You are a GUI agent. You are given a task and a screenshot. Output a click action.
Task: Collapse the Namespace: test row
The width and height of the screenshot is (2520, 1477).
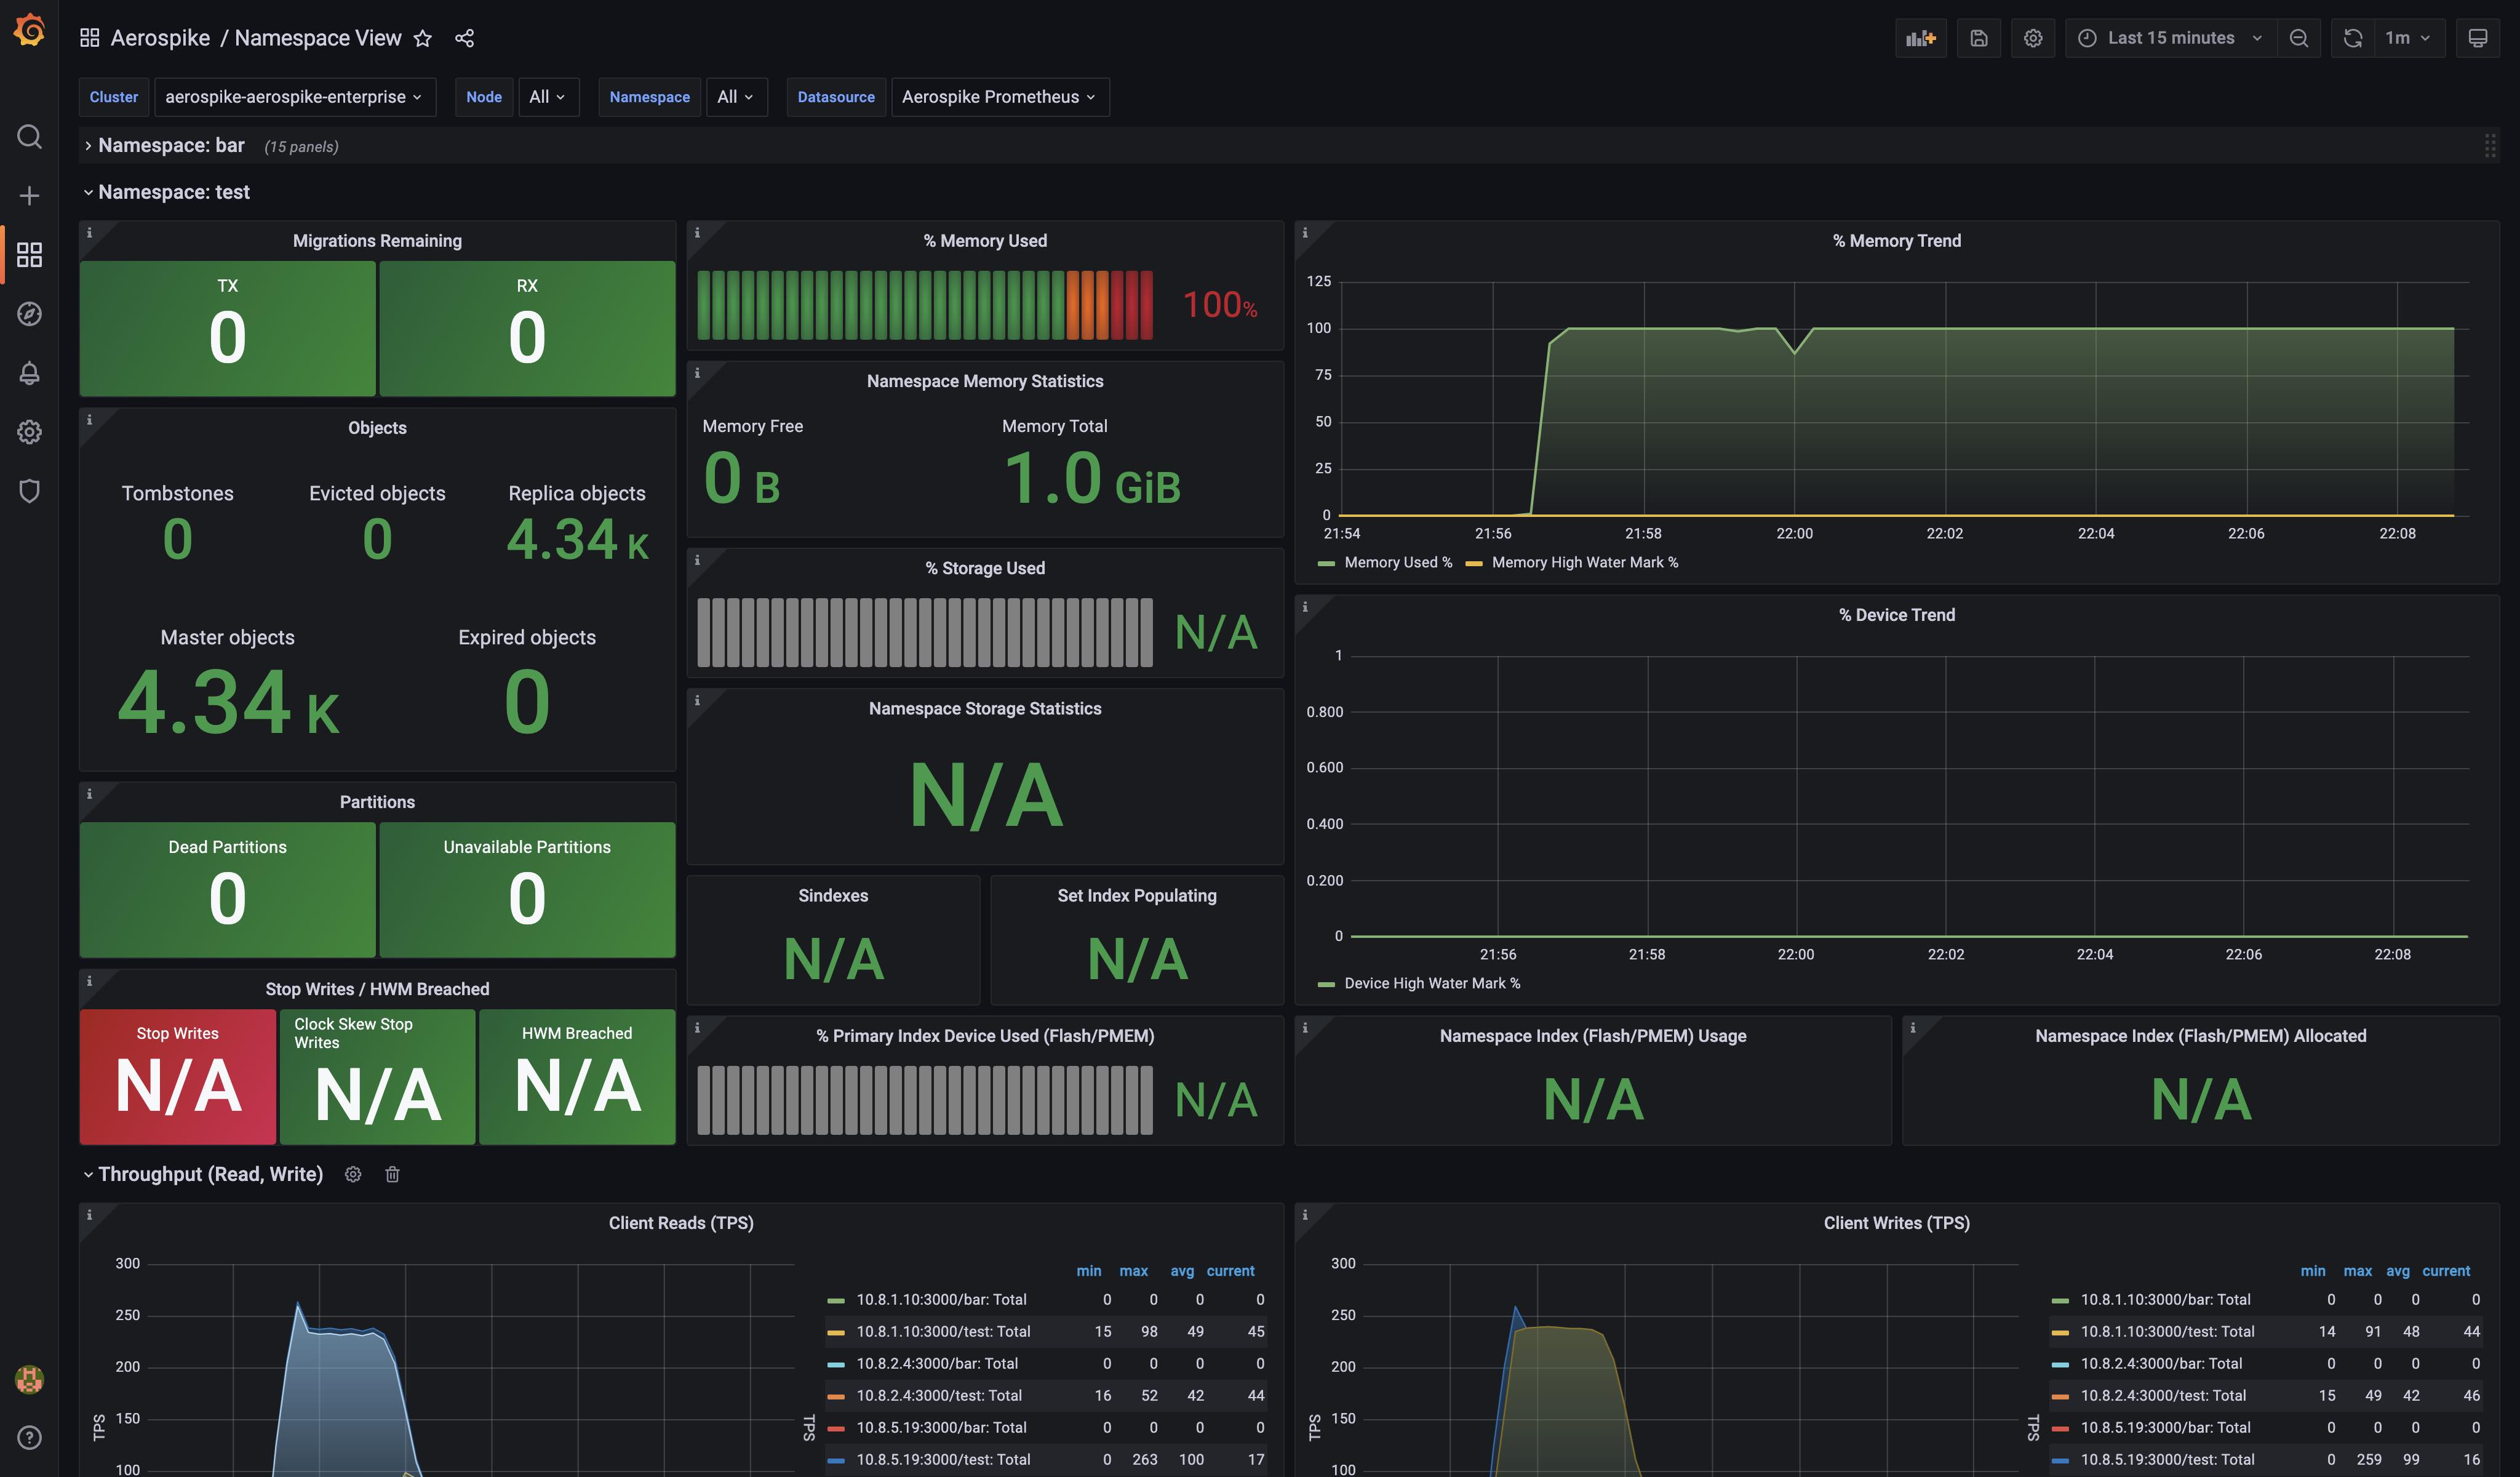(x=173, y=192)
